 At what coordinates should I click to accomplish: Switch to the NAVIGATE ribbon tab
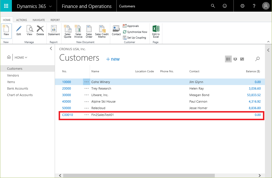click(39, 20)
